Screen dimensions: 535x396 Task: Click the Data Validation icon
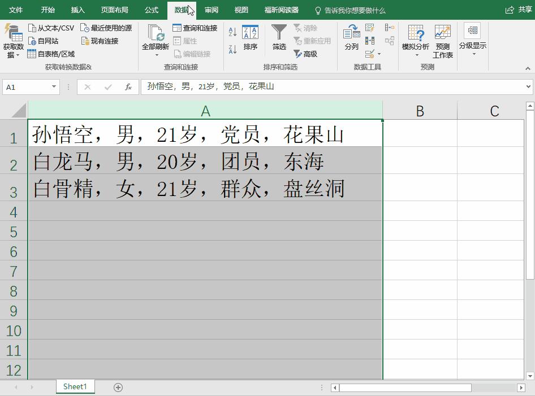coord(369,54)
